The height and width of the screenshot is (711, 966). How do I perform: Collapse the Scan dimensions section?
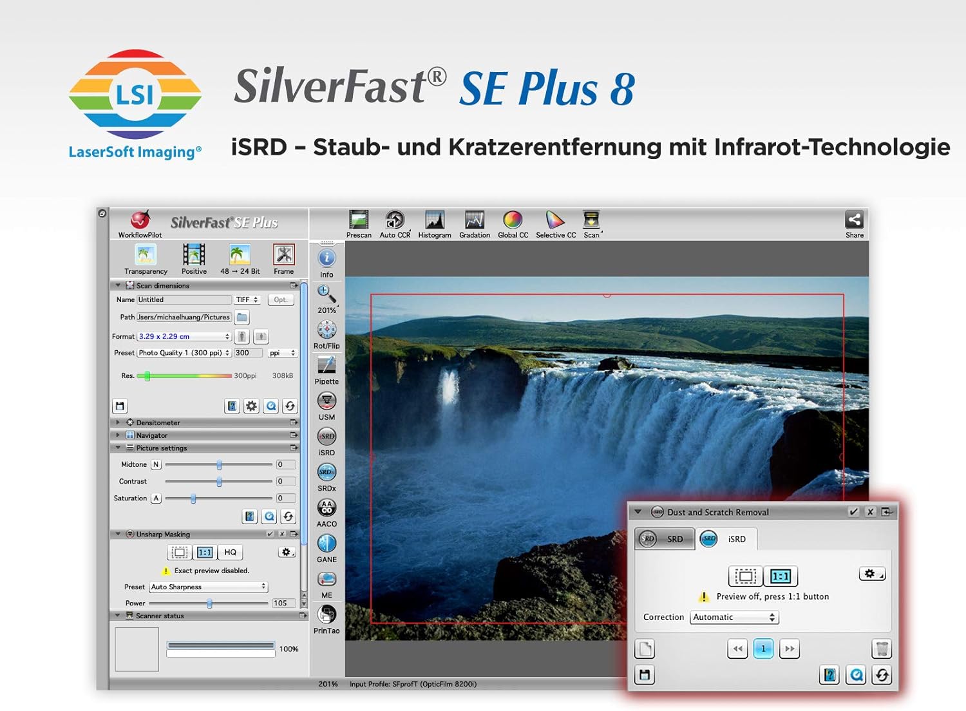(x=118, y=285)
